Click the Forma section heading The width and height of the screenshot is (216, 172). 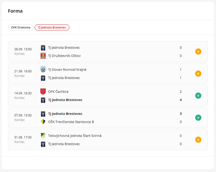(15, 11)
